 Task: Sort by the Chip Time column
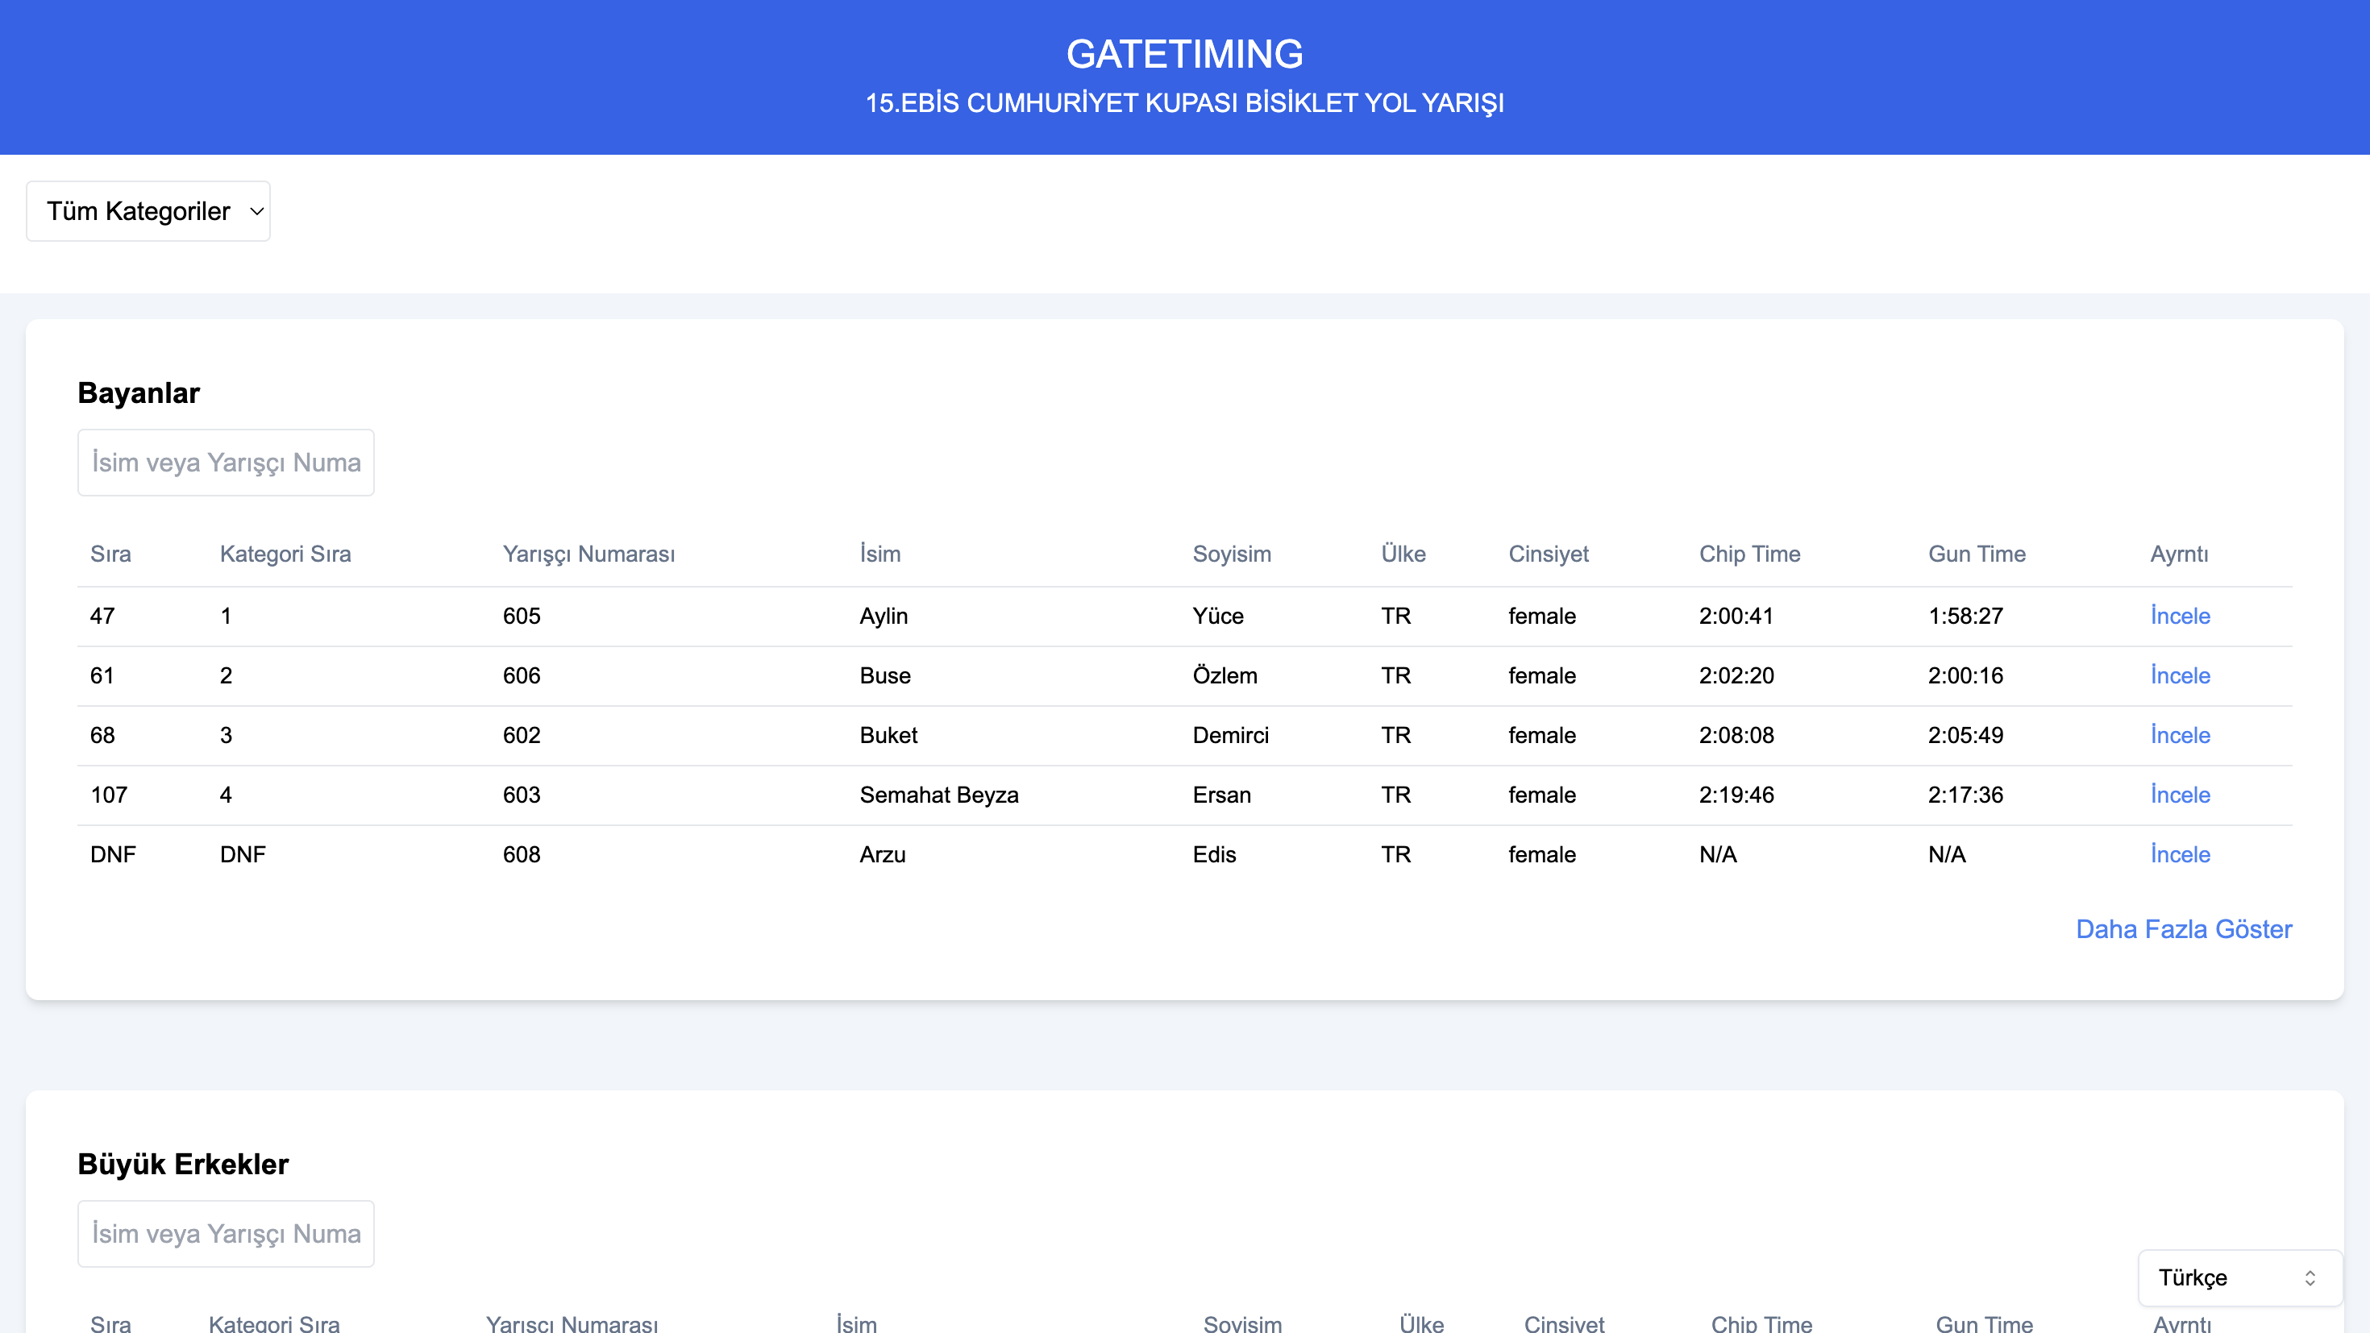(x=1749, y=554)
